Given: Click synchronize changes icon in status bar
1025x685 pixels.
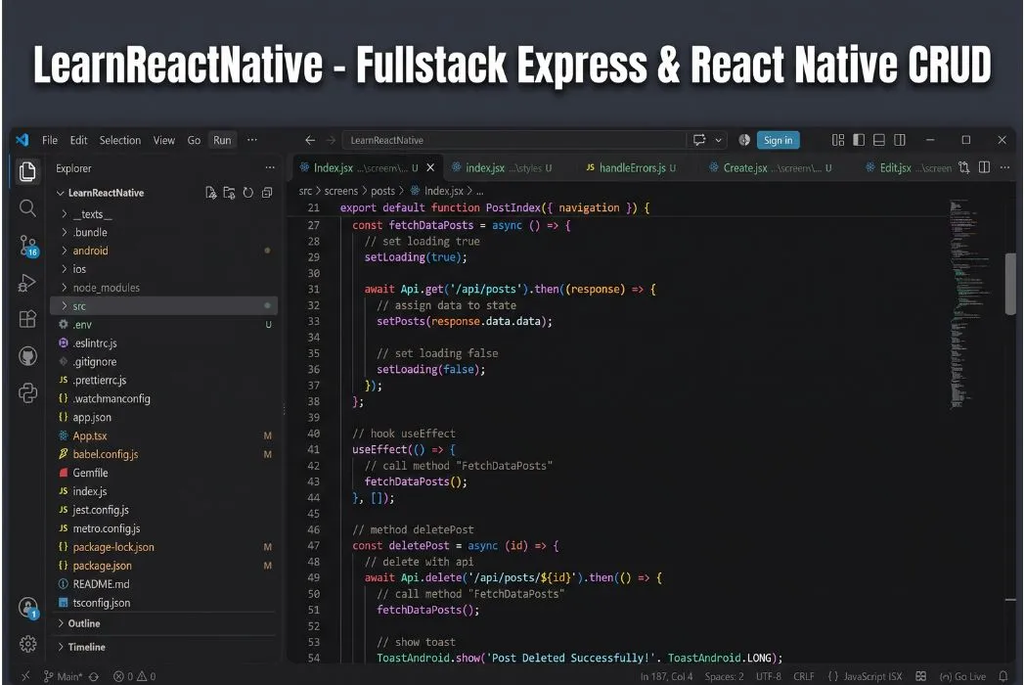Looking at the screenshot, I should coord(94,676).
